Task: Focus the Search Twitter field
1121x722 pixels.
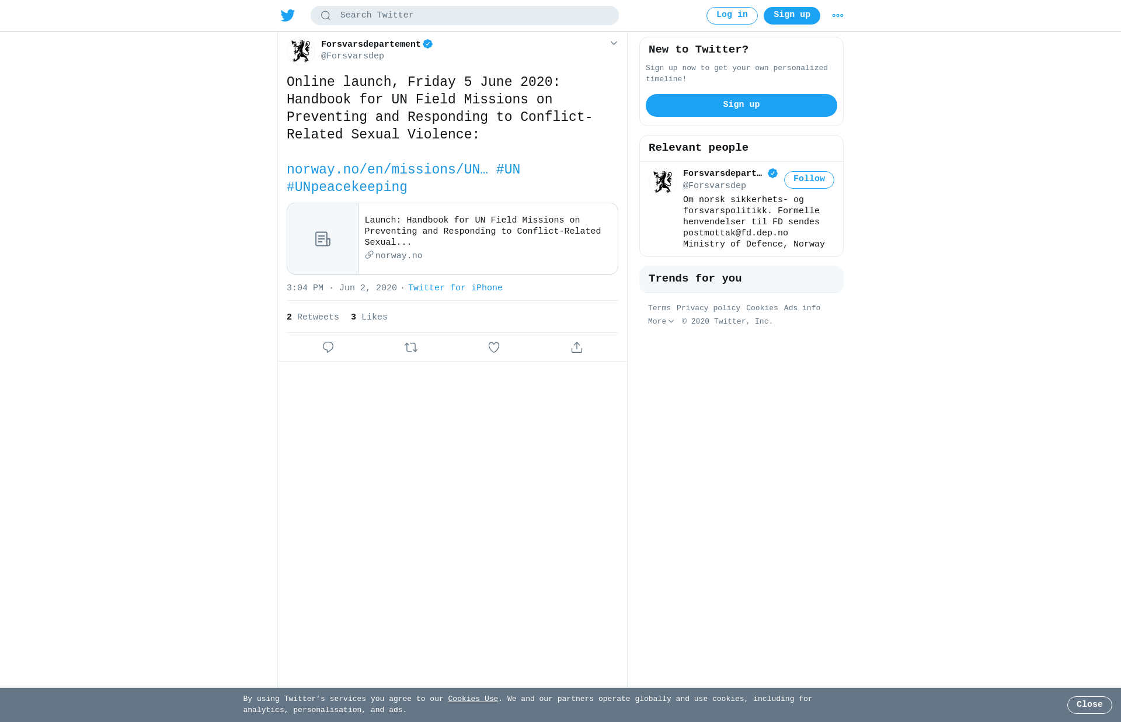Action: click(x=465, y=15)
